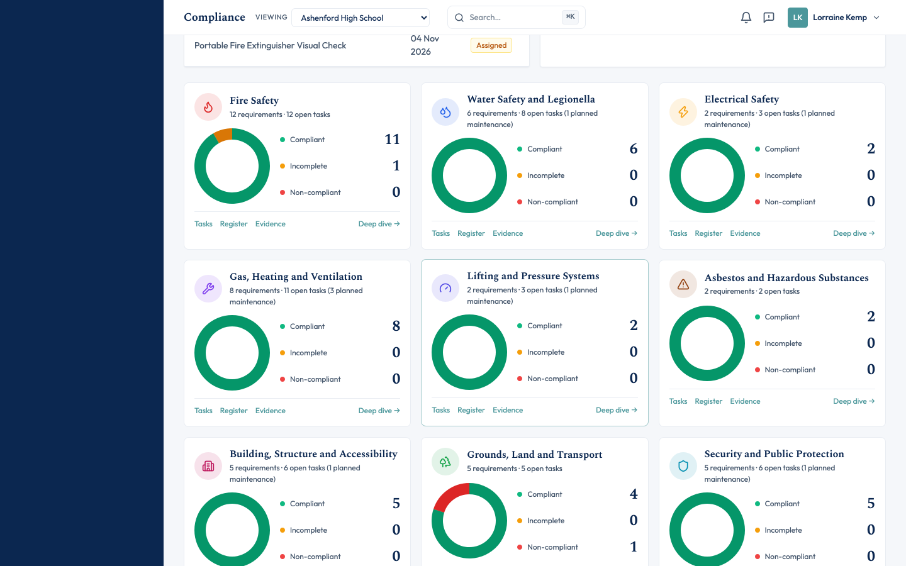The height and width of the screenshot is (566, 906).
Task: Click the Electrical Safety lightning icon
Action: [683, 112]
